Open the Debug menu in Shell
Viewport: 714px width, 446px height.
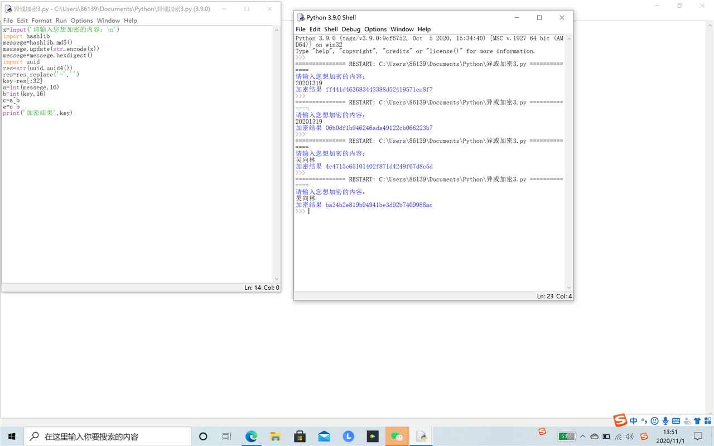point(351,29)
